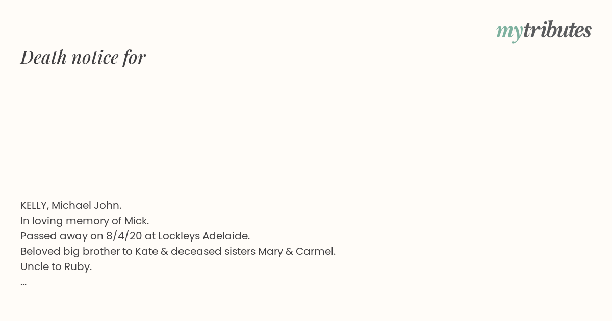The height and width of the screenshot is (321, 612).
Task: Click the blank name area under heading
Action: (306, 122)
